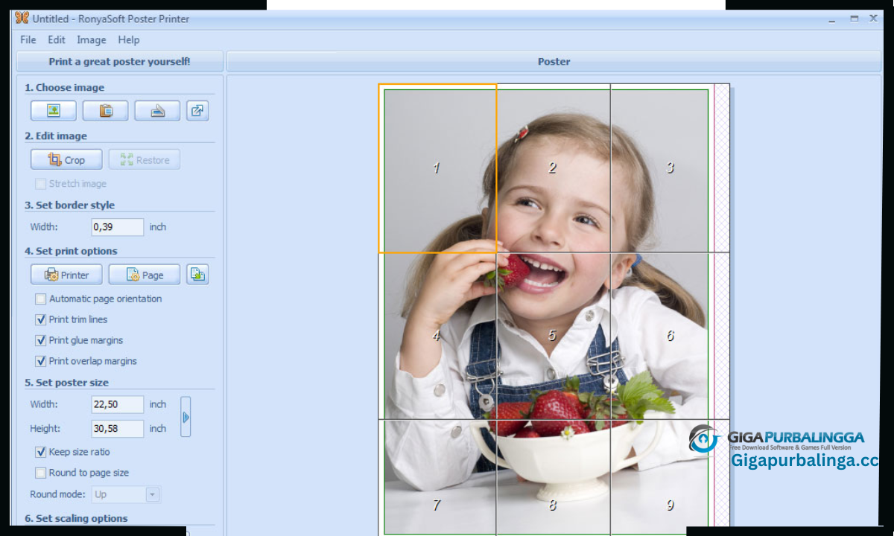The height and width of the screenshot is (536, 894).
Task: Open the Edit menu
Action: (x=57, y=40)
